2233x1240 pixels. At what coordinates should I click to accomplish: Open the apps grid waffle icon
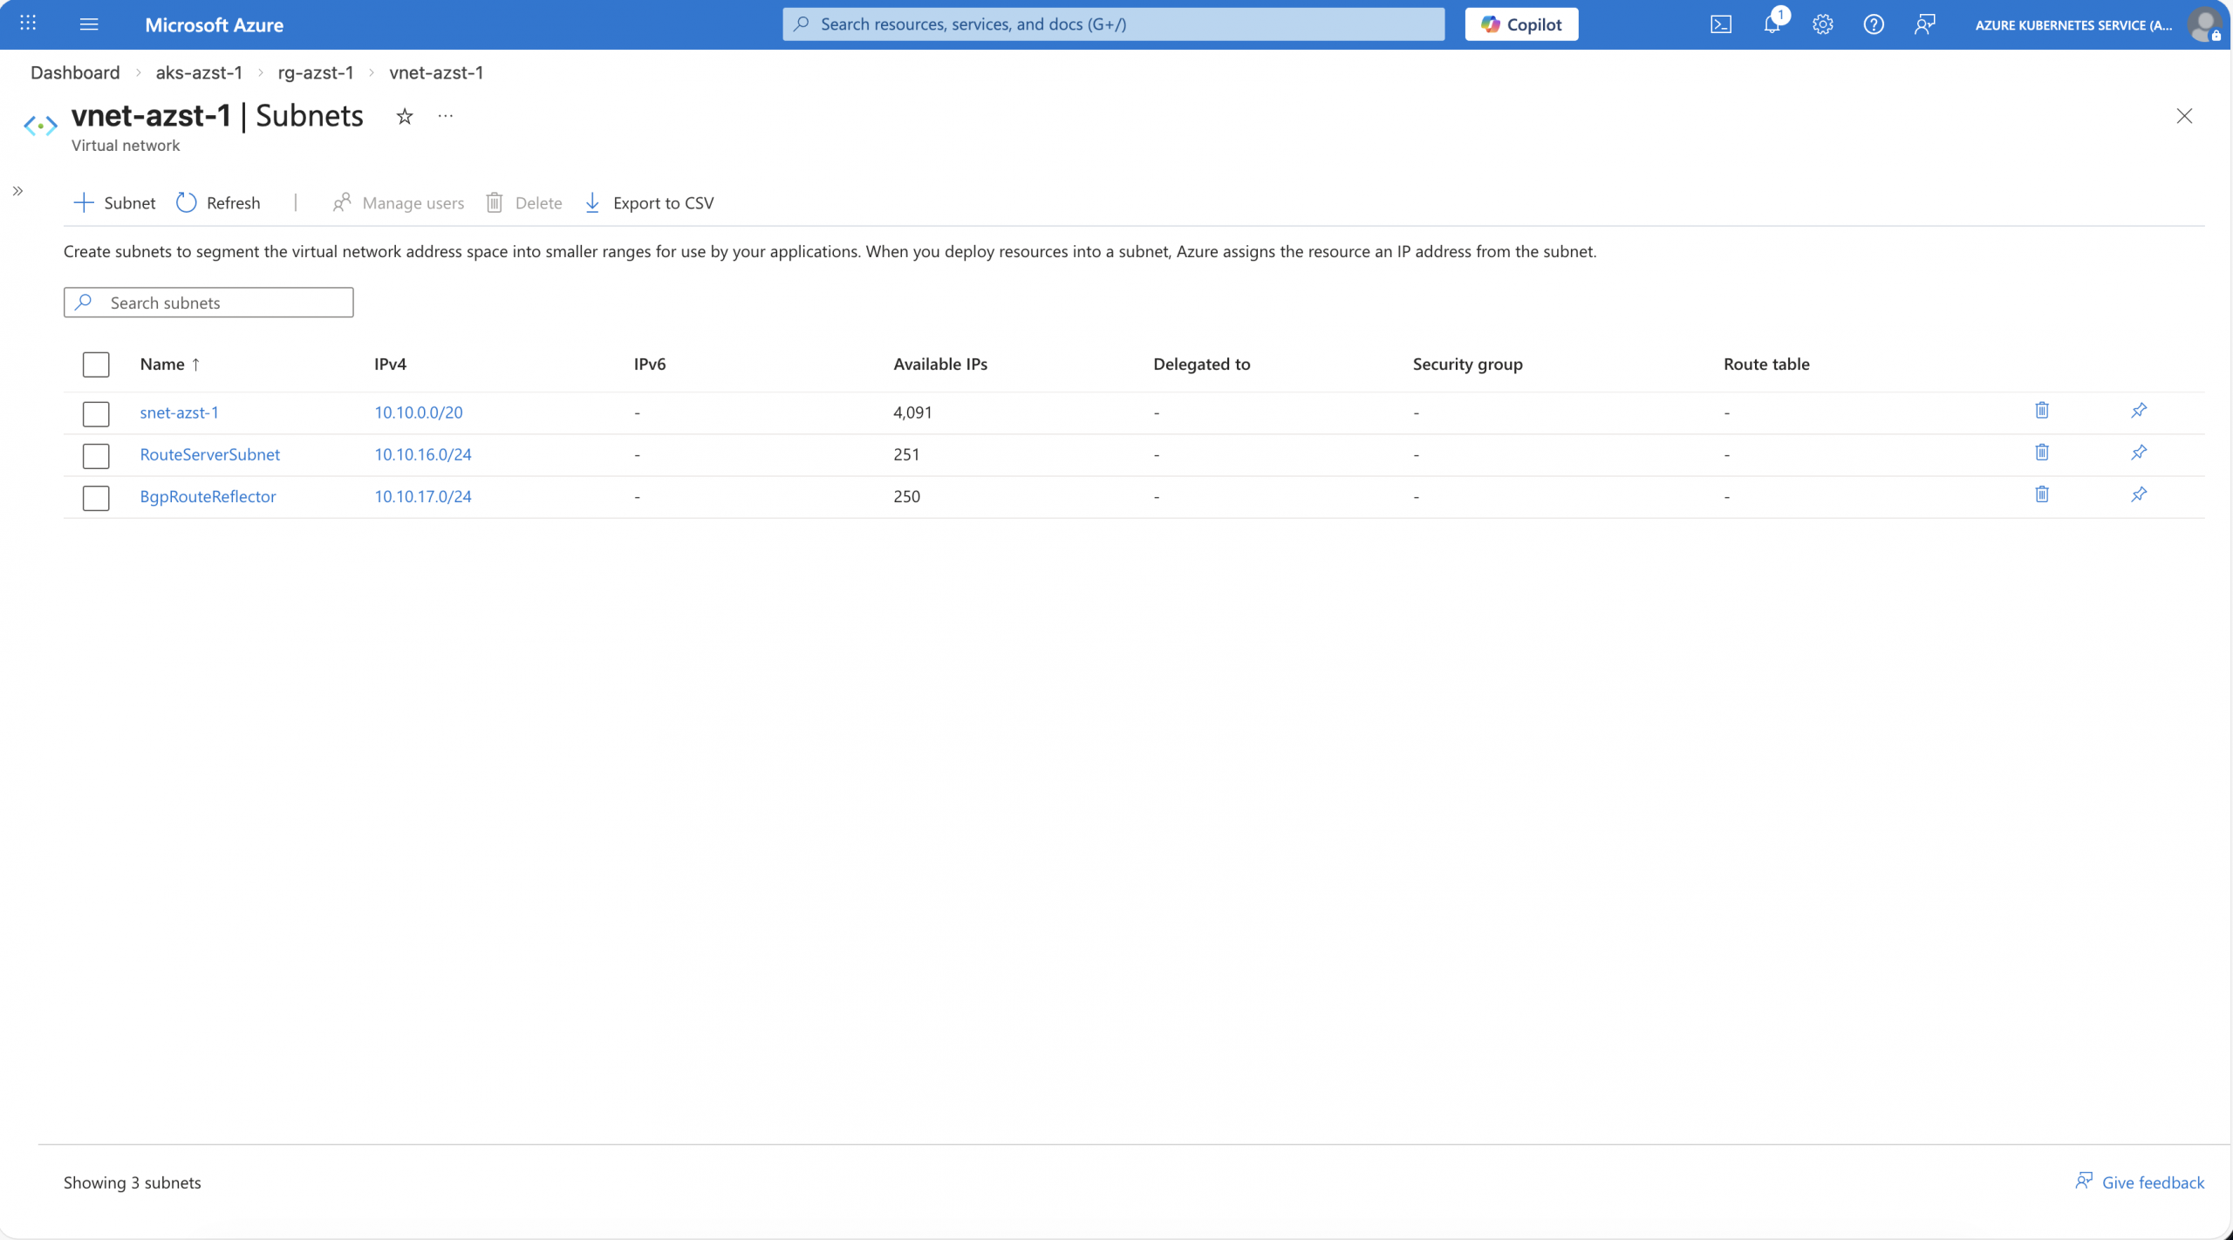[28, 24]
